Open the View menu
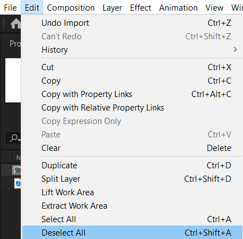The image size is (243, 239). click(x=214, y=8)
